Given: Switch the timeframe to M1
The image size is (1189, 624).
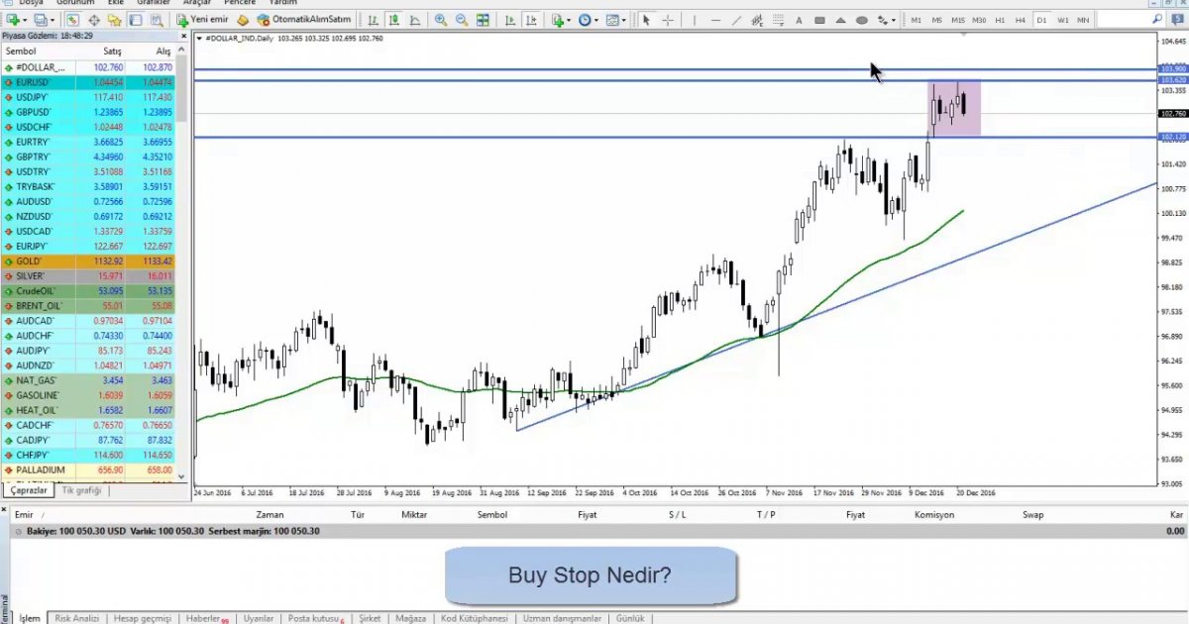Looking at the screenshot, I should (x=916, y=20).
